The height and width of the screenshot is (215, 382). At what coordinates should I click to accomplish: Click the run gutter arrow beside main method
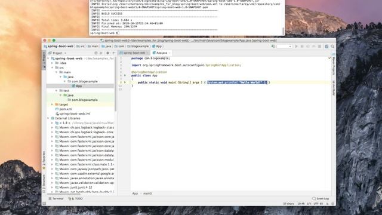pos(125,82)
